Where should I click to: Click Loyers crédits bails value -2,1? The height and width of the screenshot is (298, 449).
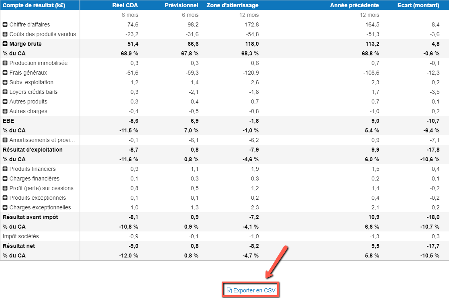click(194, 92)
